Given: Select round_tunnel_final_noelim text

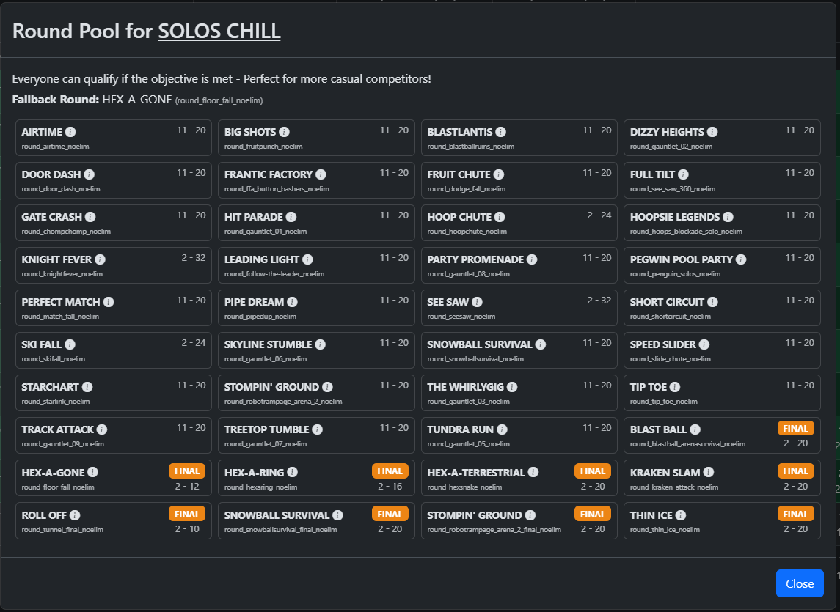Looking at the screenshot, I should (x=62, y=530).
